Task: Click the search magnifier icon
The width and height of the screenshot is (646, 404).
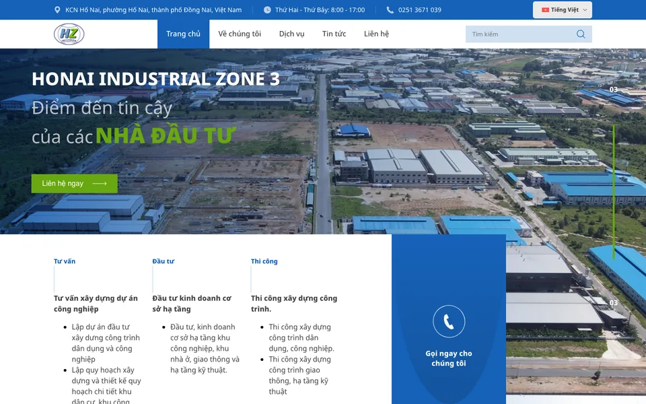Action: (x=581, y=34)
